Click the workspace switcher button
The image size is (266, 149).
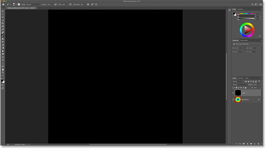pos(256,5)
